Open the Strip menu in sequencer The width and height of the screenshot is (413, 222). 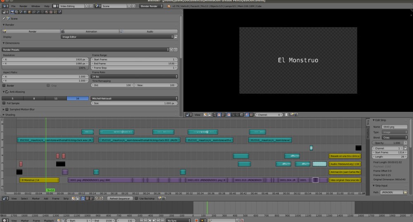coord(66,198)
